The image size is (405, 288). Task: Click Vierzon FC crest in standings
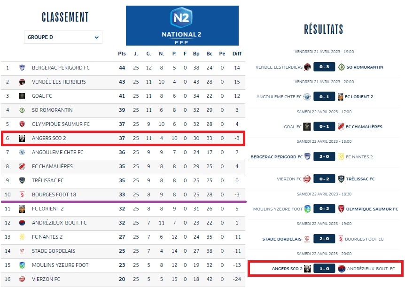click(x=22, y=279)
